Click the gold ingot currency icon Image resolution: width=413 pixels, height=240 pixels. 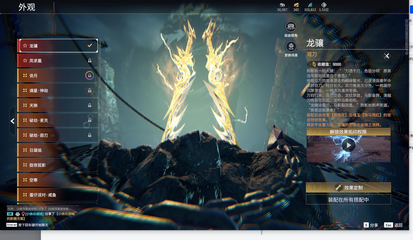296,5
